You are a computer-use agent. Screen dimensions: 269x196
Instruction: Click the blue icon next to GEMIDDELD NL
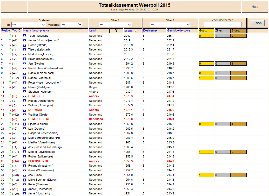pos(24,119)
